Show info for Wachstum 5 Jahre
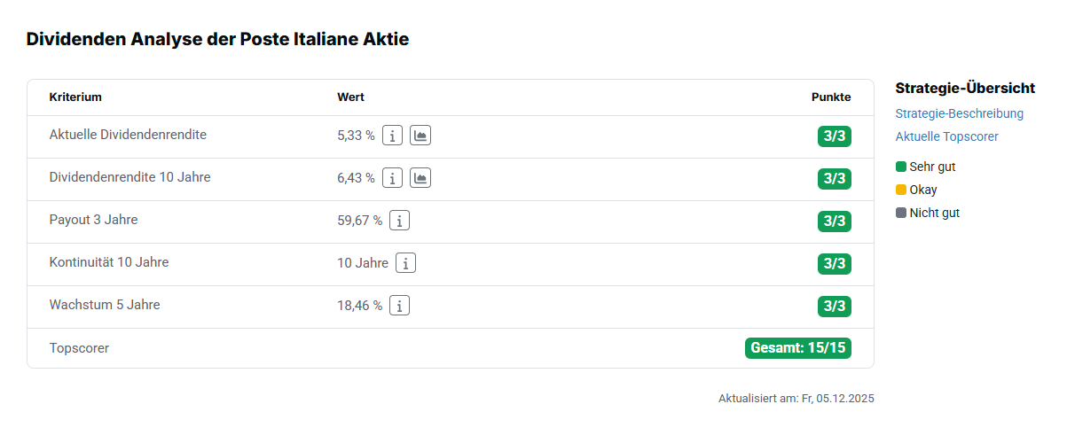Image resolution: width=1067 pixels, height=443 pixels. [x=400, y=306]
